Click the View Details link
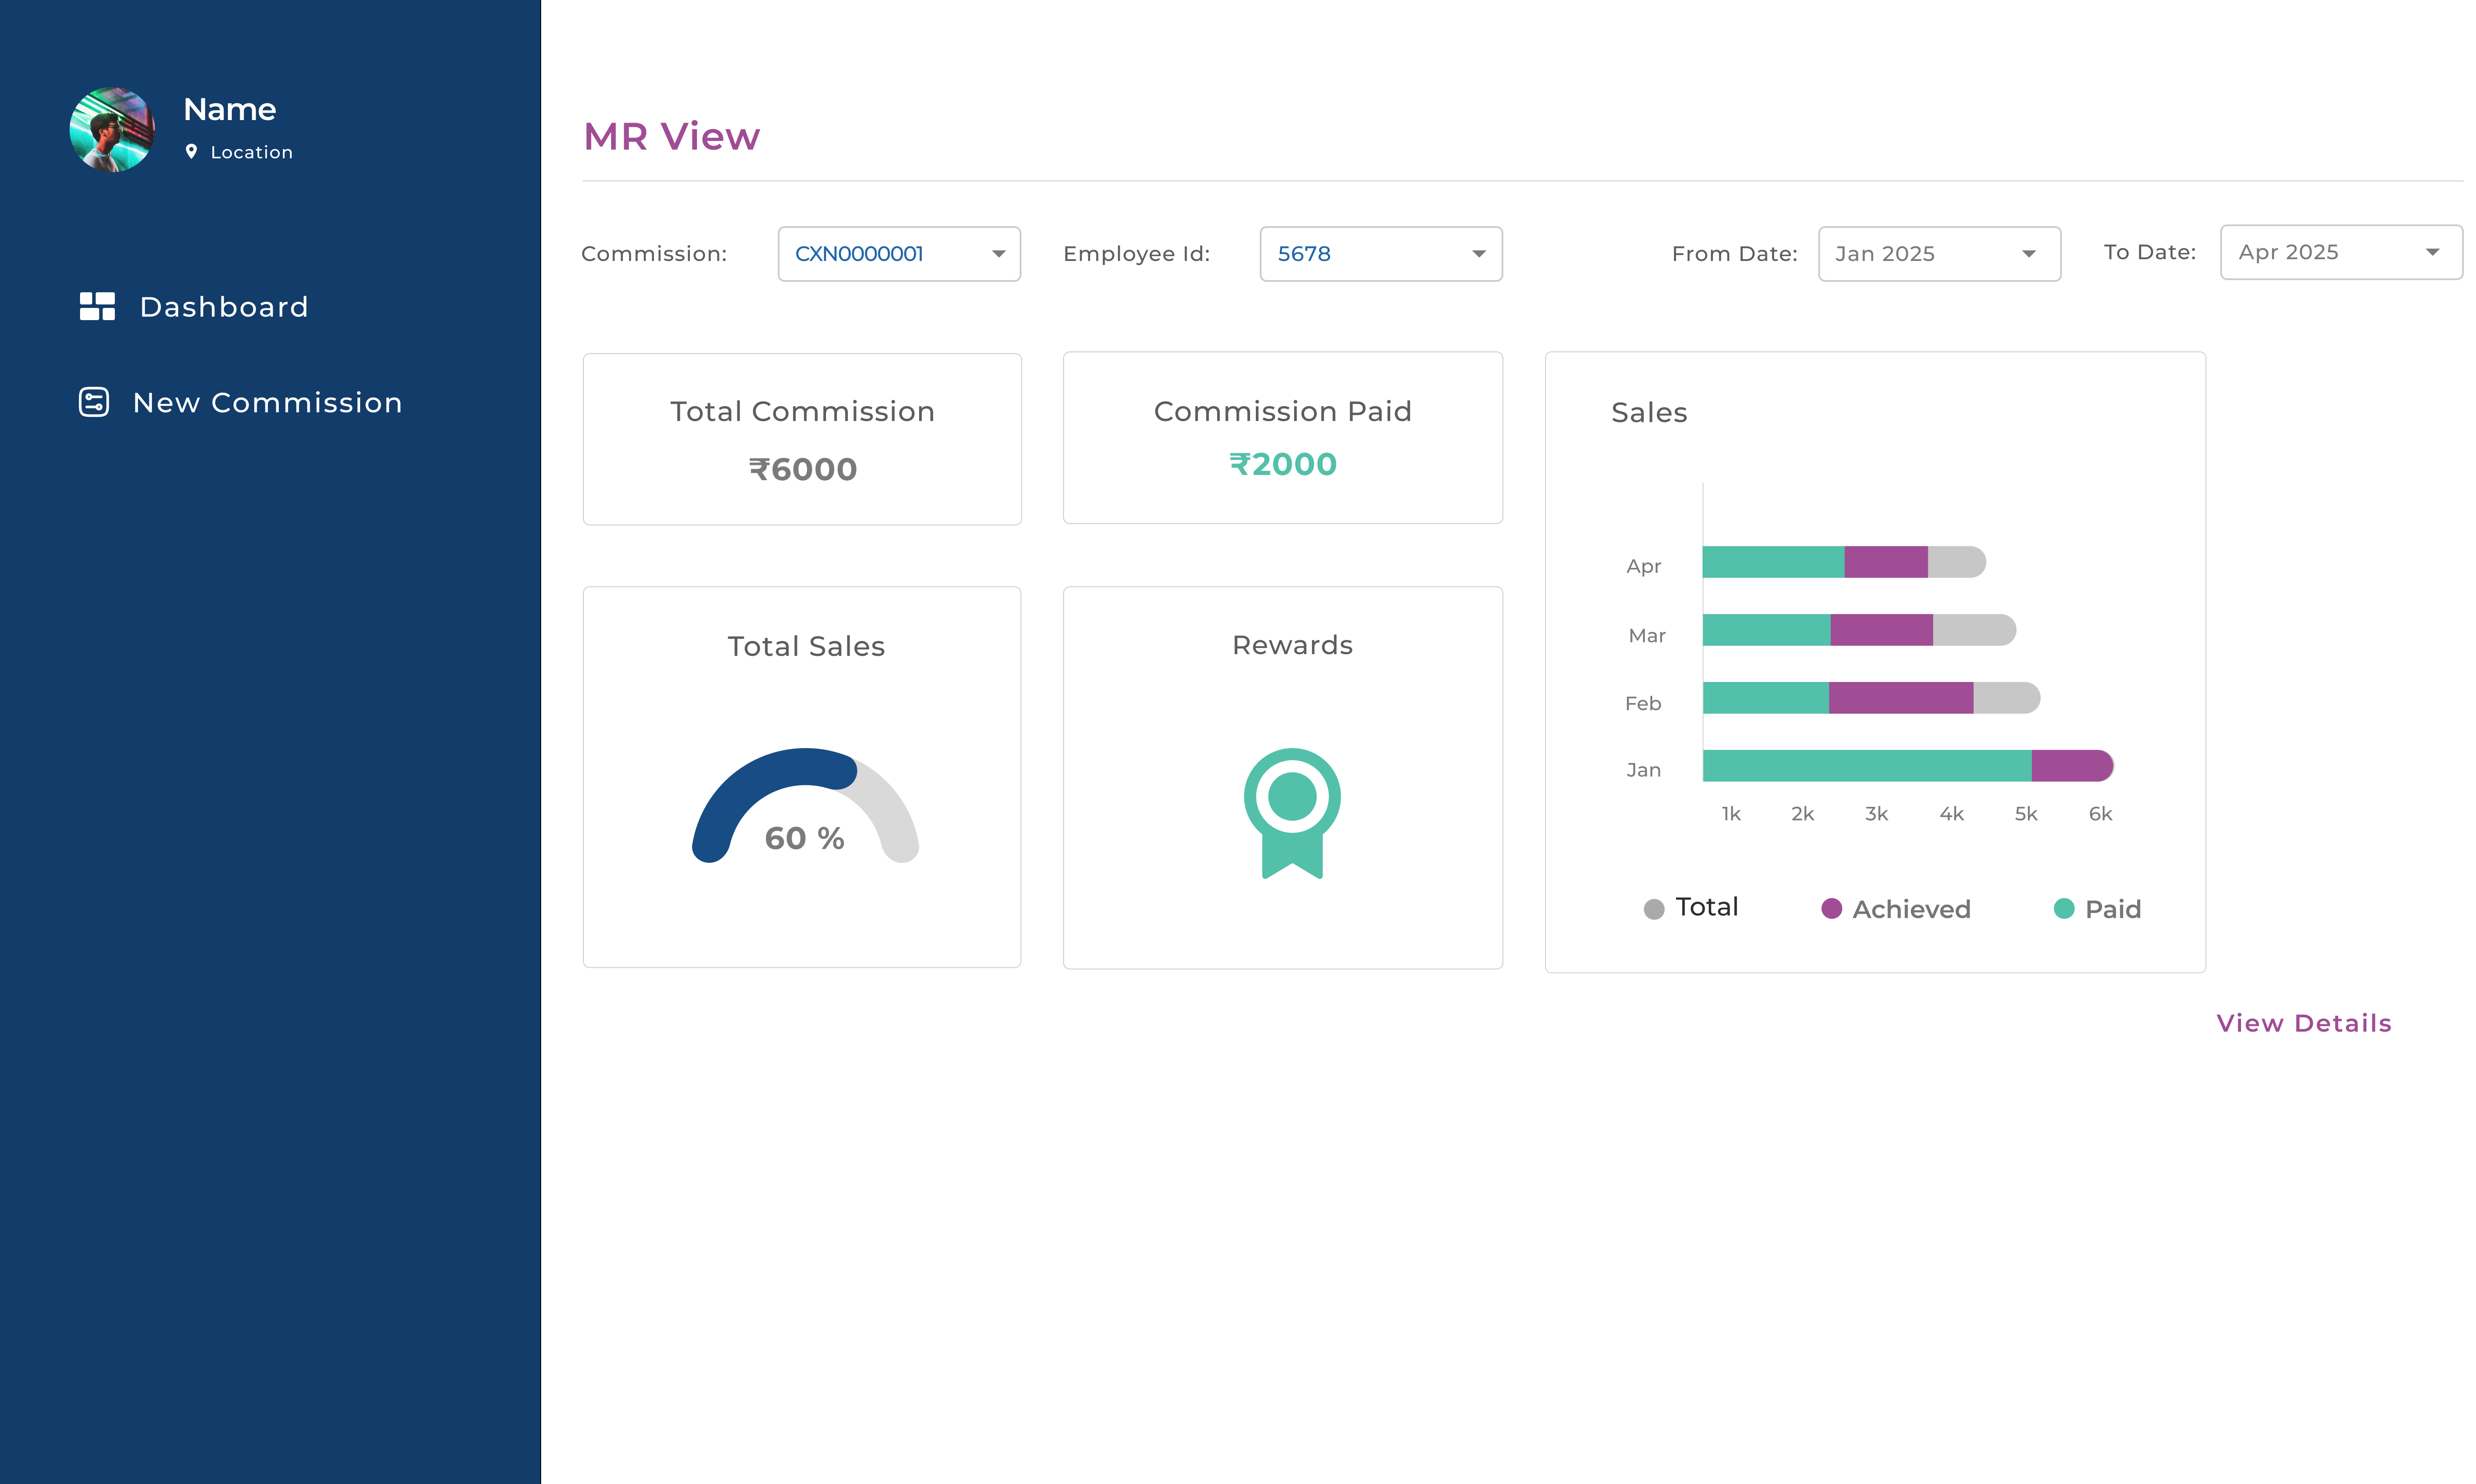This screenshot has height=1484, width=2476. (2304, 1023)
